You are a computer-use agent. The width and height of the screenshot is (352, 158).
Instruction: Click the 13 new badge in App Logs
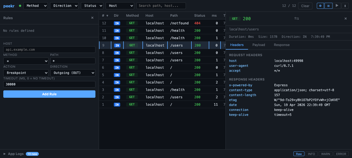[x=32, y=154]
